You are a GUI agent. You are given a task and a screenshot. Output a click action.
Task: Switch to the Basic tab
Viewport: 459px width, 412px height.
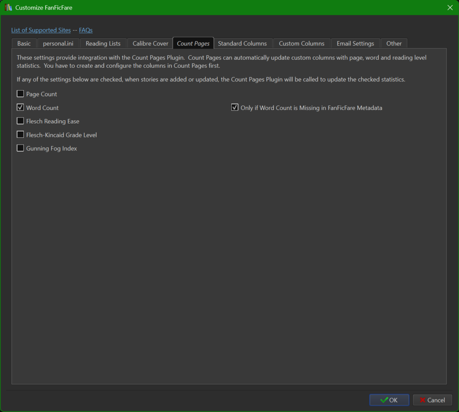[24, 43]
